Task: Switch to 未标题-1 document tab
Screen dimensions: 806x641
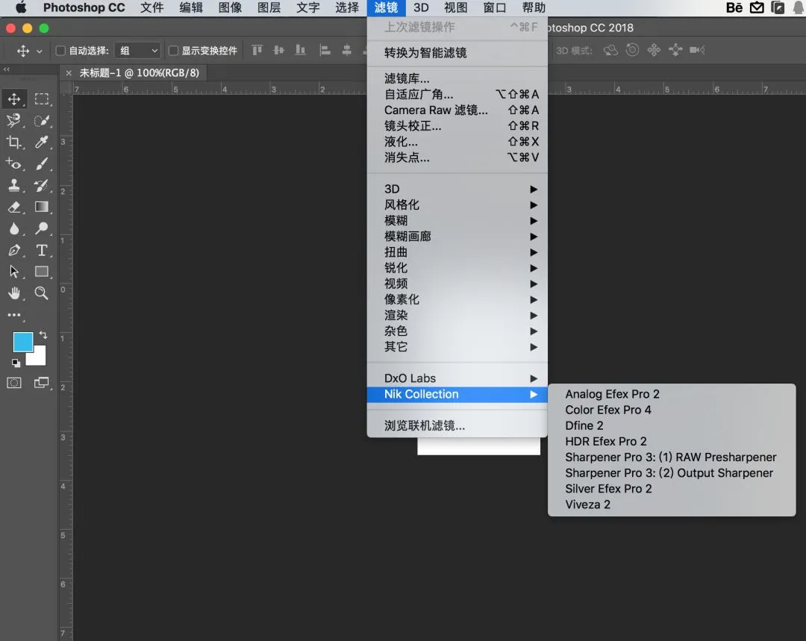Action: 139,73
